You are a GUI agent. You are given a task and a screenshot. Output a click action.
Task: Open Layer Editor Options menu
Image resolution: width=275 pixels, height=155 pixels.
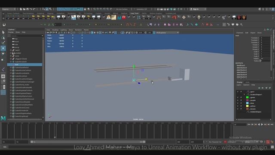[x=246, y=85]
